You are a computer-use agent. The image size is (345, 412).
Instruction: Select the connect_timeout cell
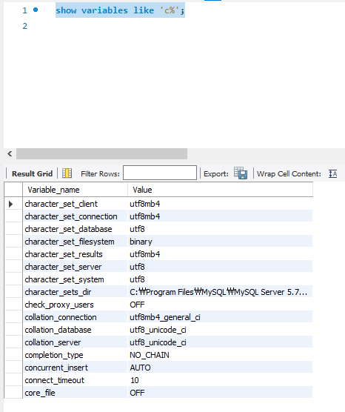[75, 380]
